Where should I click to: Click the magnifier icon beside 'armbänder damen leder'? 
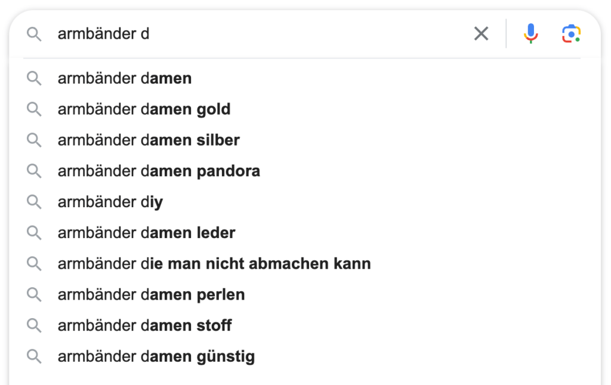coord(34,233)
